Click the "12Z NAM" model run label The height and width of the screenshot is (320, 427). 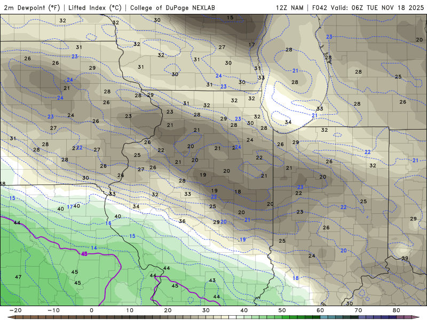click(x=289, y=7)
